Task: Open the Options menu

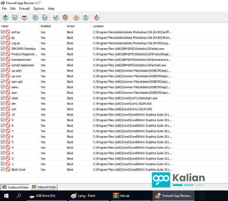Action: click(39, 9)
